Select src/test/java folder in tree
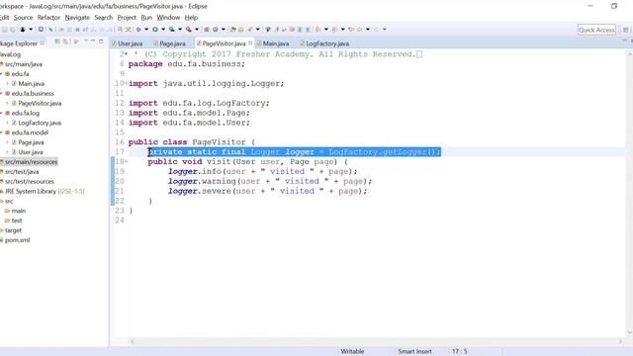Screen dimensions: 633x356 pyautogui.click(x=22, y=171)
